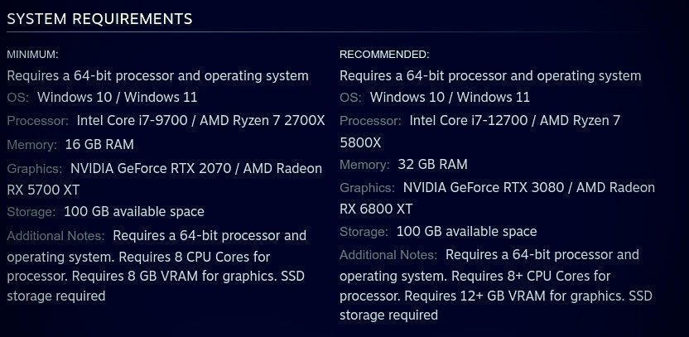Click the minimum 100 GB available space text
Viewport: 689px width, 337px height.
tap(134, 211)
